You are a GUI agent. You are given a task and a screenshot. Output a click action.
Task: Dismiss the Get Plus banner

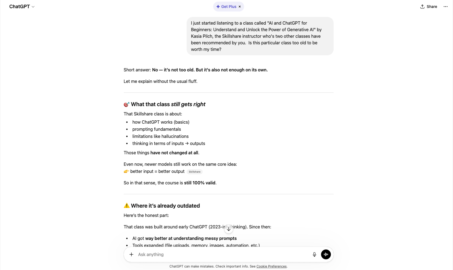pyautogui.click(x=240, y=7)
